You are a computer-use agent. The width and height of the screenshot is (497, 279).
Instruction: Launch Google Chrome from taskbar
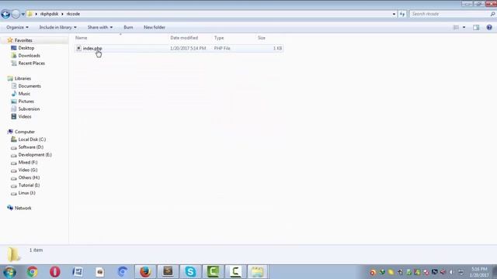coord(32,272)
